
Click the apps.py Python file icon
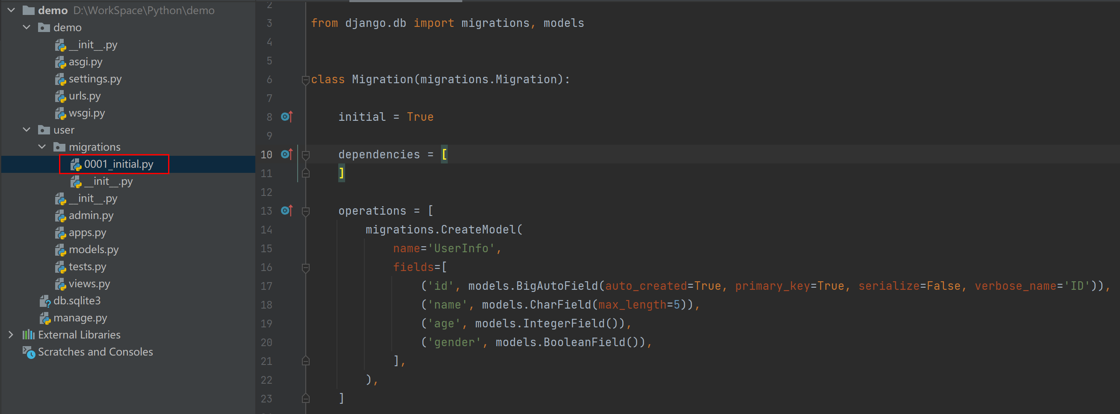(x=60, y=233)
